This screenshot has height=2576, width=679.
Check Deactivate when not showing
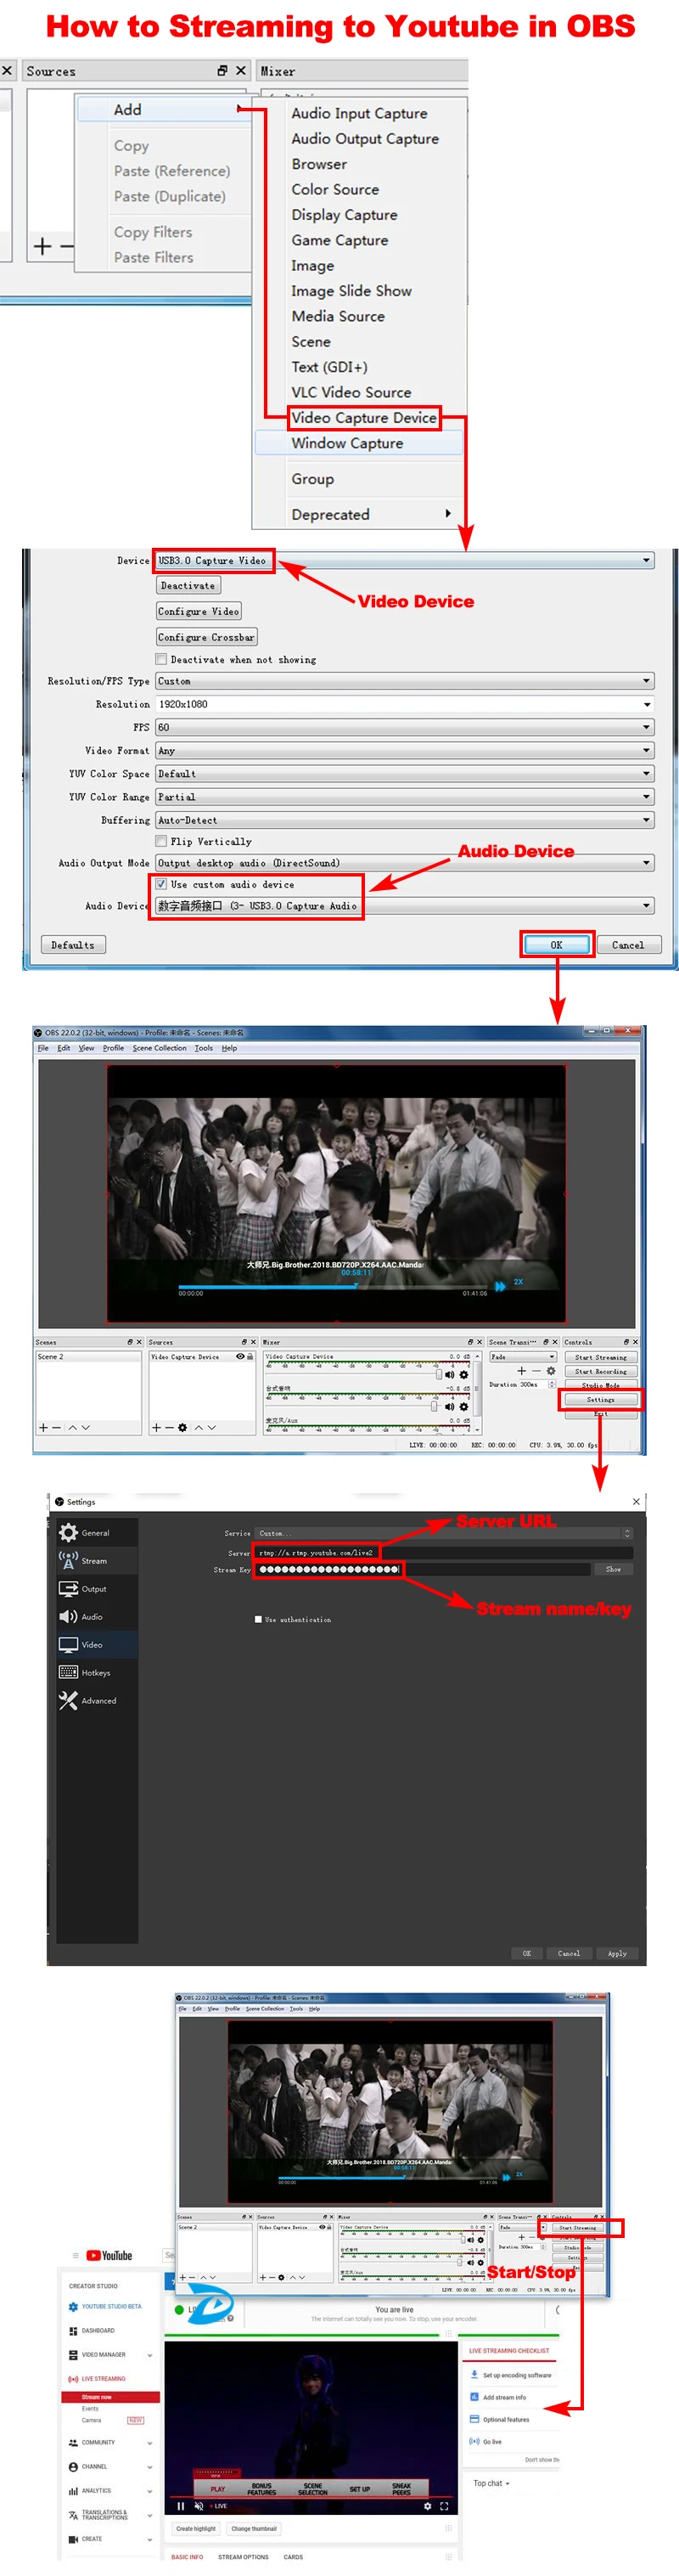[161, 659]
